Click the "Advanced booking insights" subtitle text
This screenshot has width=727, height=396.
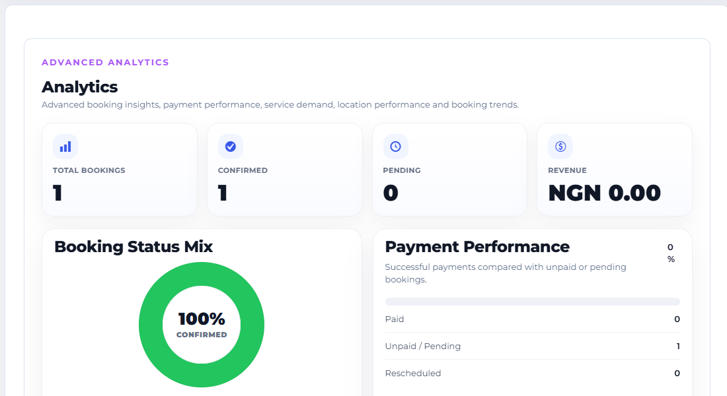[x=280, y=105]
